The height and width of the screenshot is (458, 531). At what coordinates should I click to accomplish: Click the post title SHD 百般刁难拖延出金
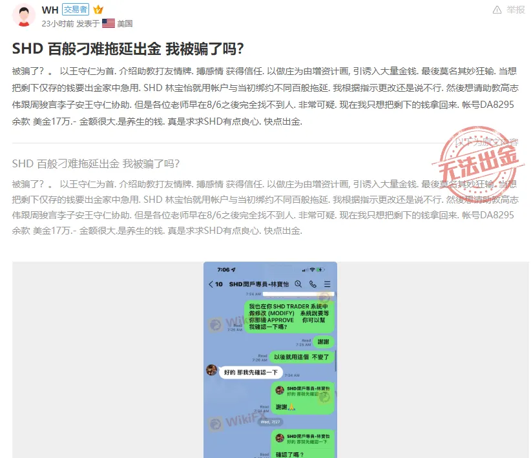coord(128,49)
